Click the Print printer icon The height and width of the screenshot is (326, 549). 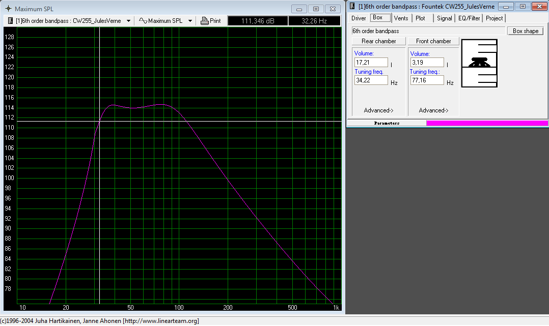[x=205, y=21]
